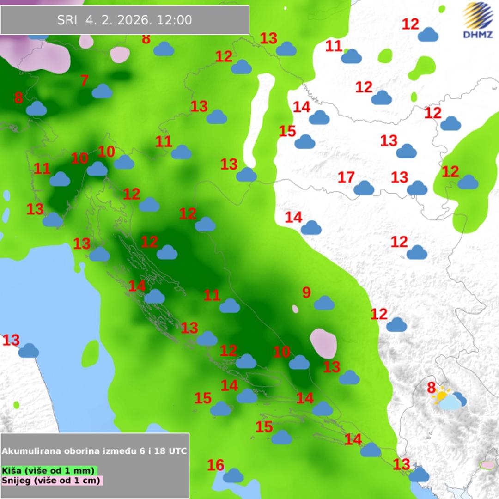Viewport: 499px width, 499px height.
Task: Select the pink Snijeg legend label
Action: 52,481
